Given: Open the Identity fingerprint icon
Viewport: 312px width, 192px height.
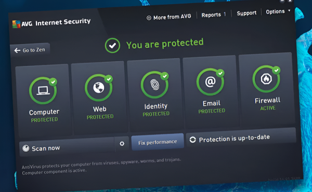Looking at the screenshot, I should [154, 85].
